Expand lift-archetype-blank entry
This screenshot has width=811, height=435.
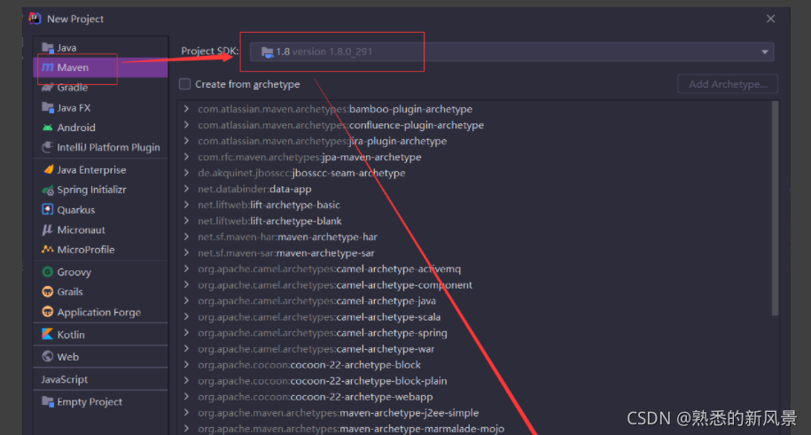pyautogui.click(x=186, y=221)
